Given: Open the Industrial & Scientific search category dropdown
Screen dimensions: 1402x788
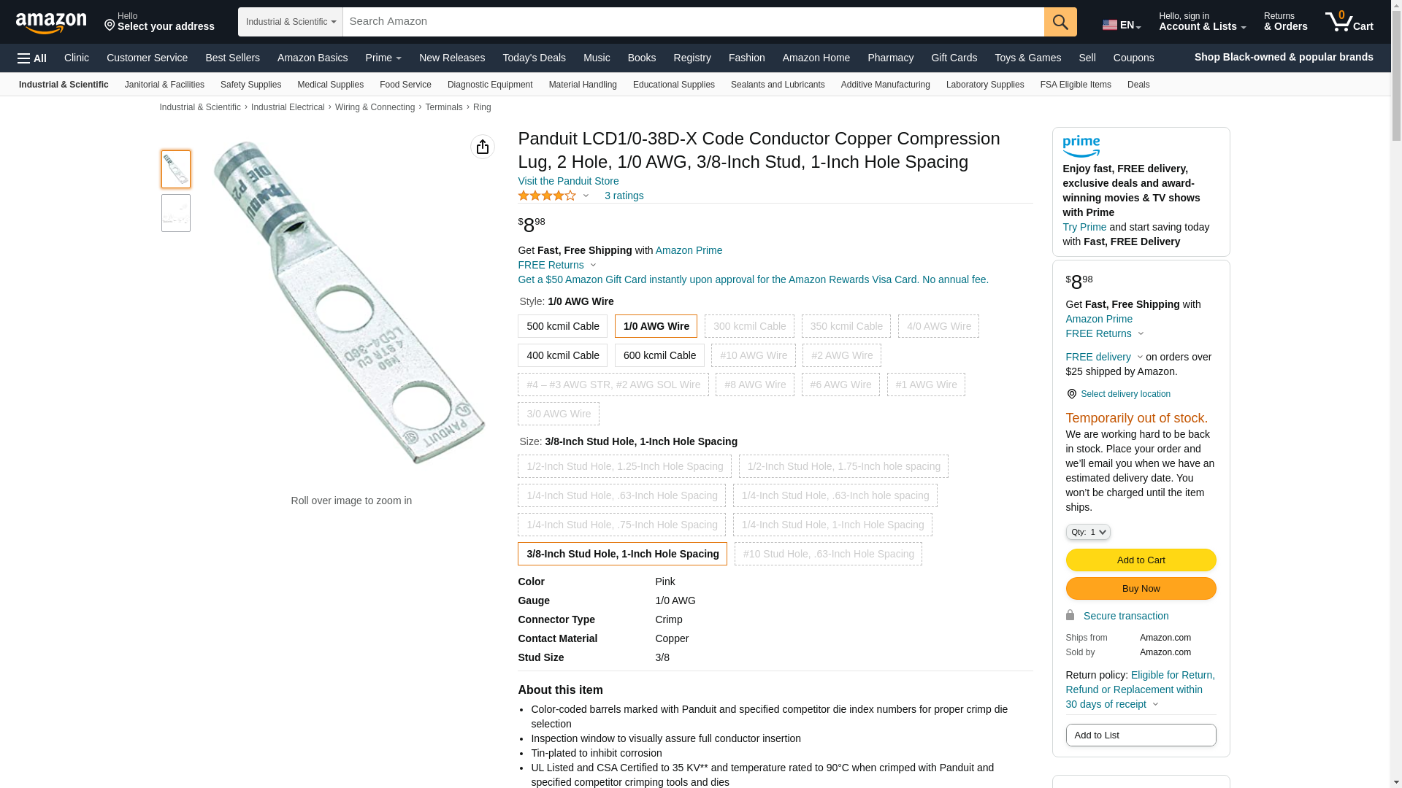Looking at the screenshot, I should tap(291, 22).
